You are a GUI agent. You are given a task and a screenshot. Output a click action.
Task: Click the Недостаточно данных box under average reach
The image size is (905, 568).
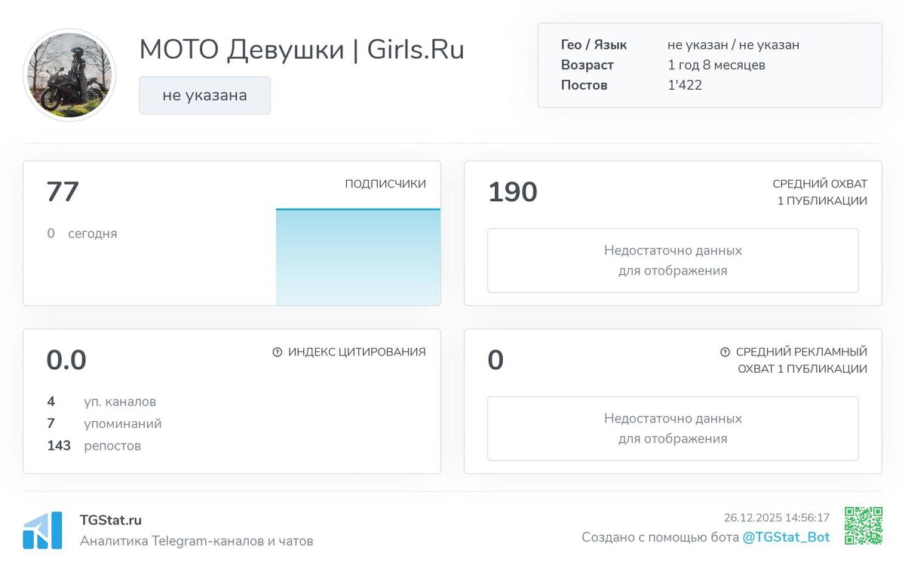[x=673, y=261]
